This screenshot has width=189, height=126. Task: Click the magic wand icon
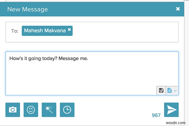point(49,109)
